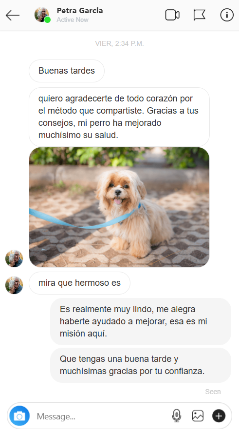Open conversation info circle icon

click(227, 15)
